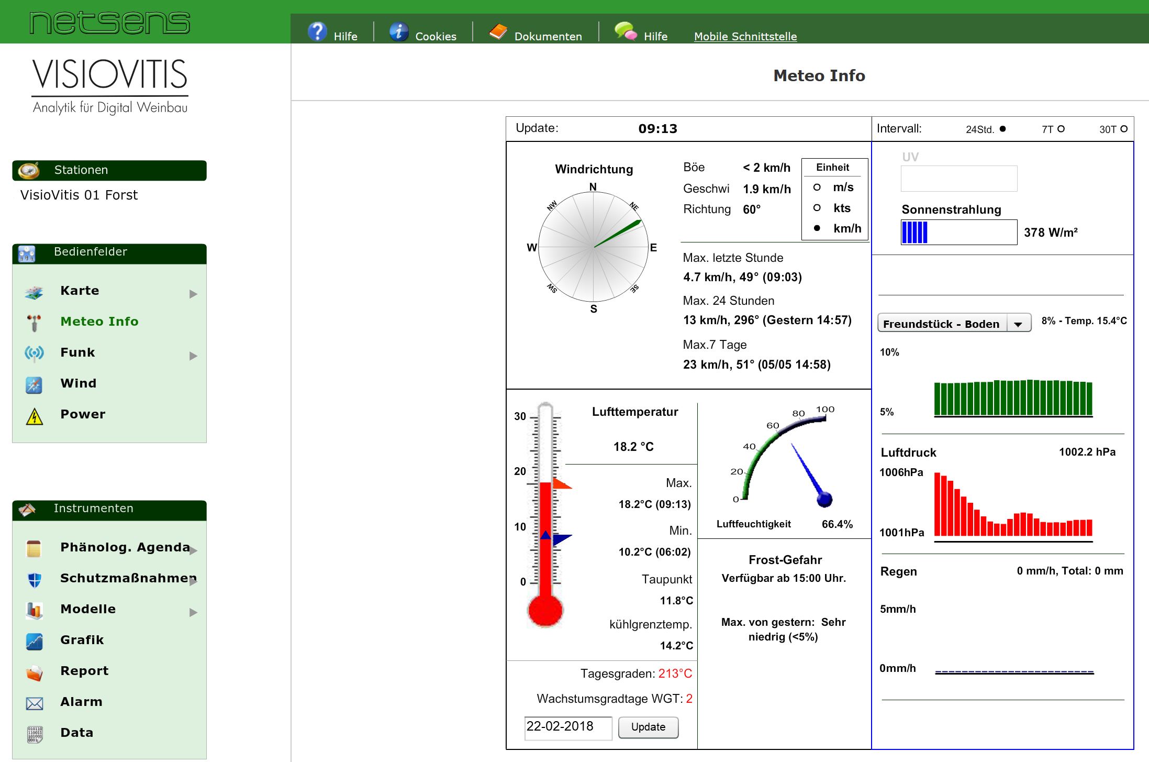Expand the Modelle submenu arrow
1149x762 pixels.
(193, 612)
